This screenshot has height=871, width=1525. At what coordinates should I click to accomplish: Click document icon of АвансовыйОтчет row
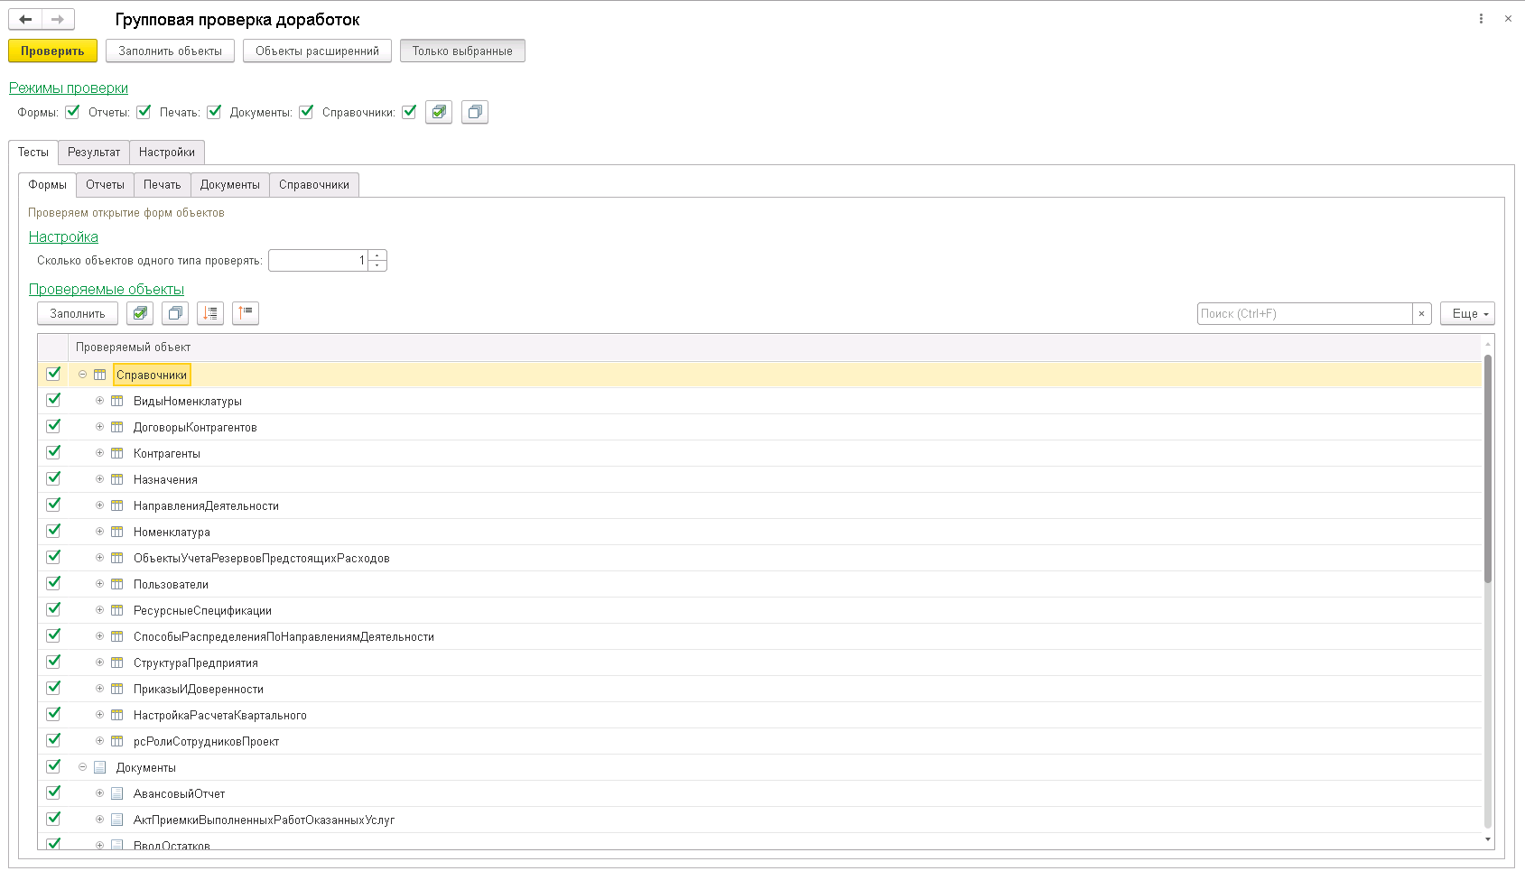tap(116, 793)
